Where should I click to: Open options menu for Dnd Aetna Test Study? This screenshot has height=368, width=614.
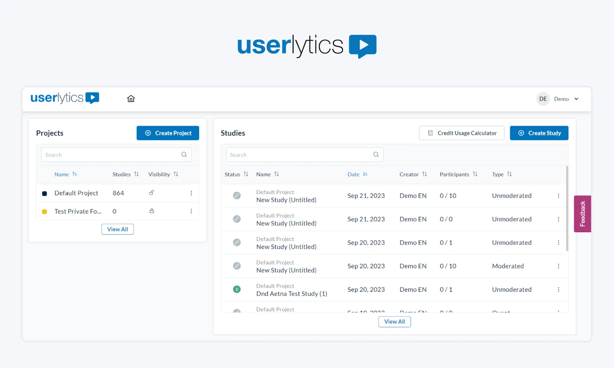558,289
